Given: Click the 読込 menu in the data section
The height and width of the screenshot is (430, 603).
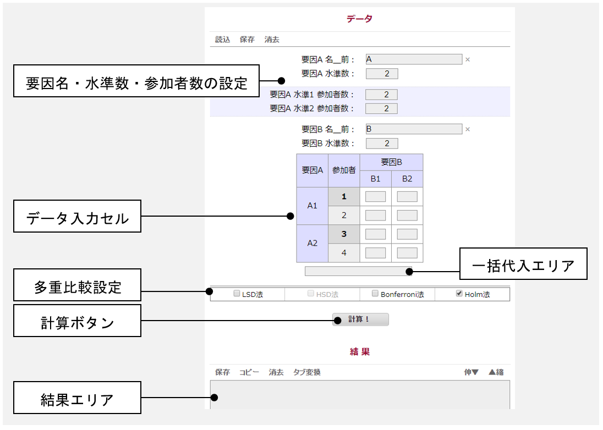Looking at the screenshot, I should (222, 40).
